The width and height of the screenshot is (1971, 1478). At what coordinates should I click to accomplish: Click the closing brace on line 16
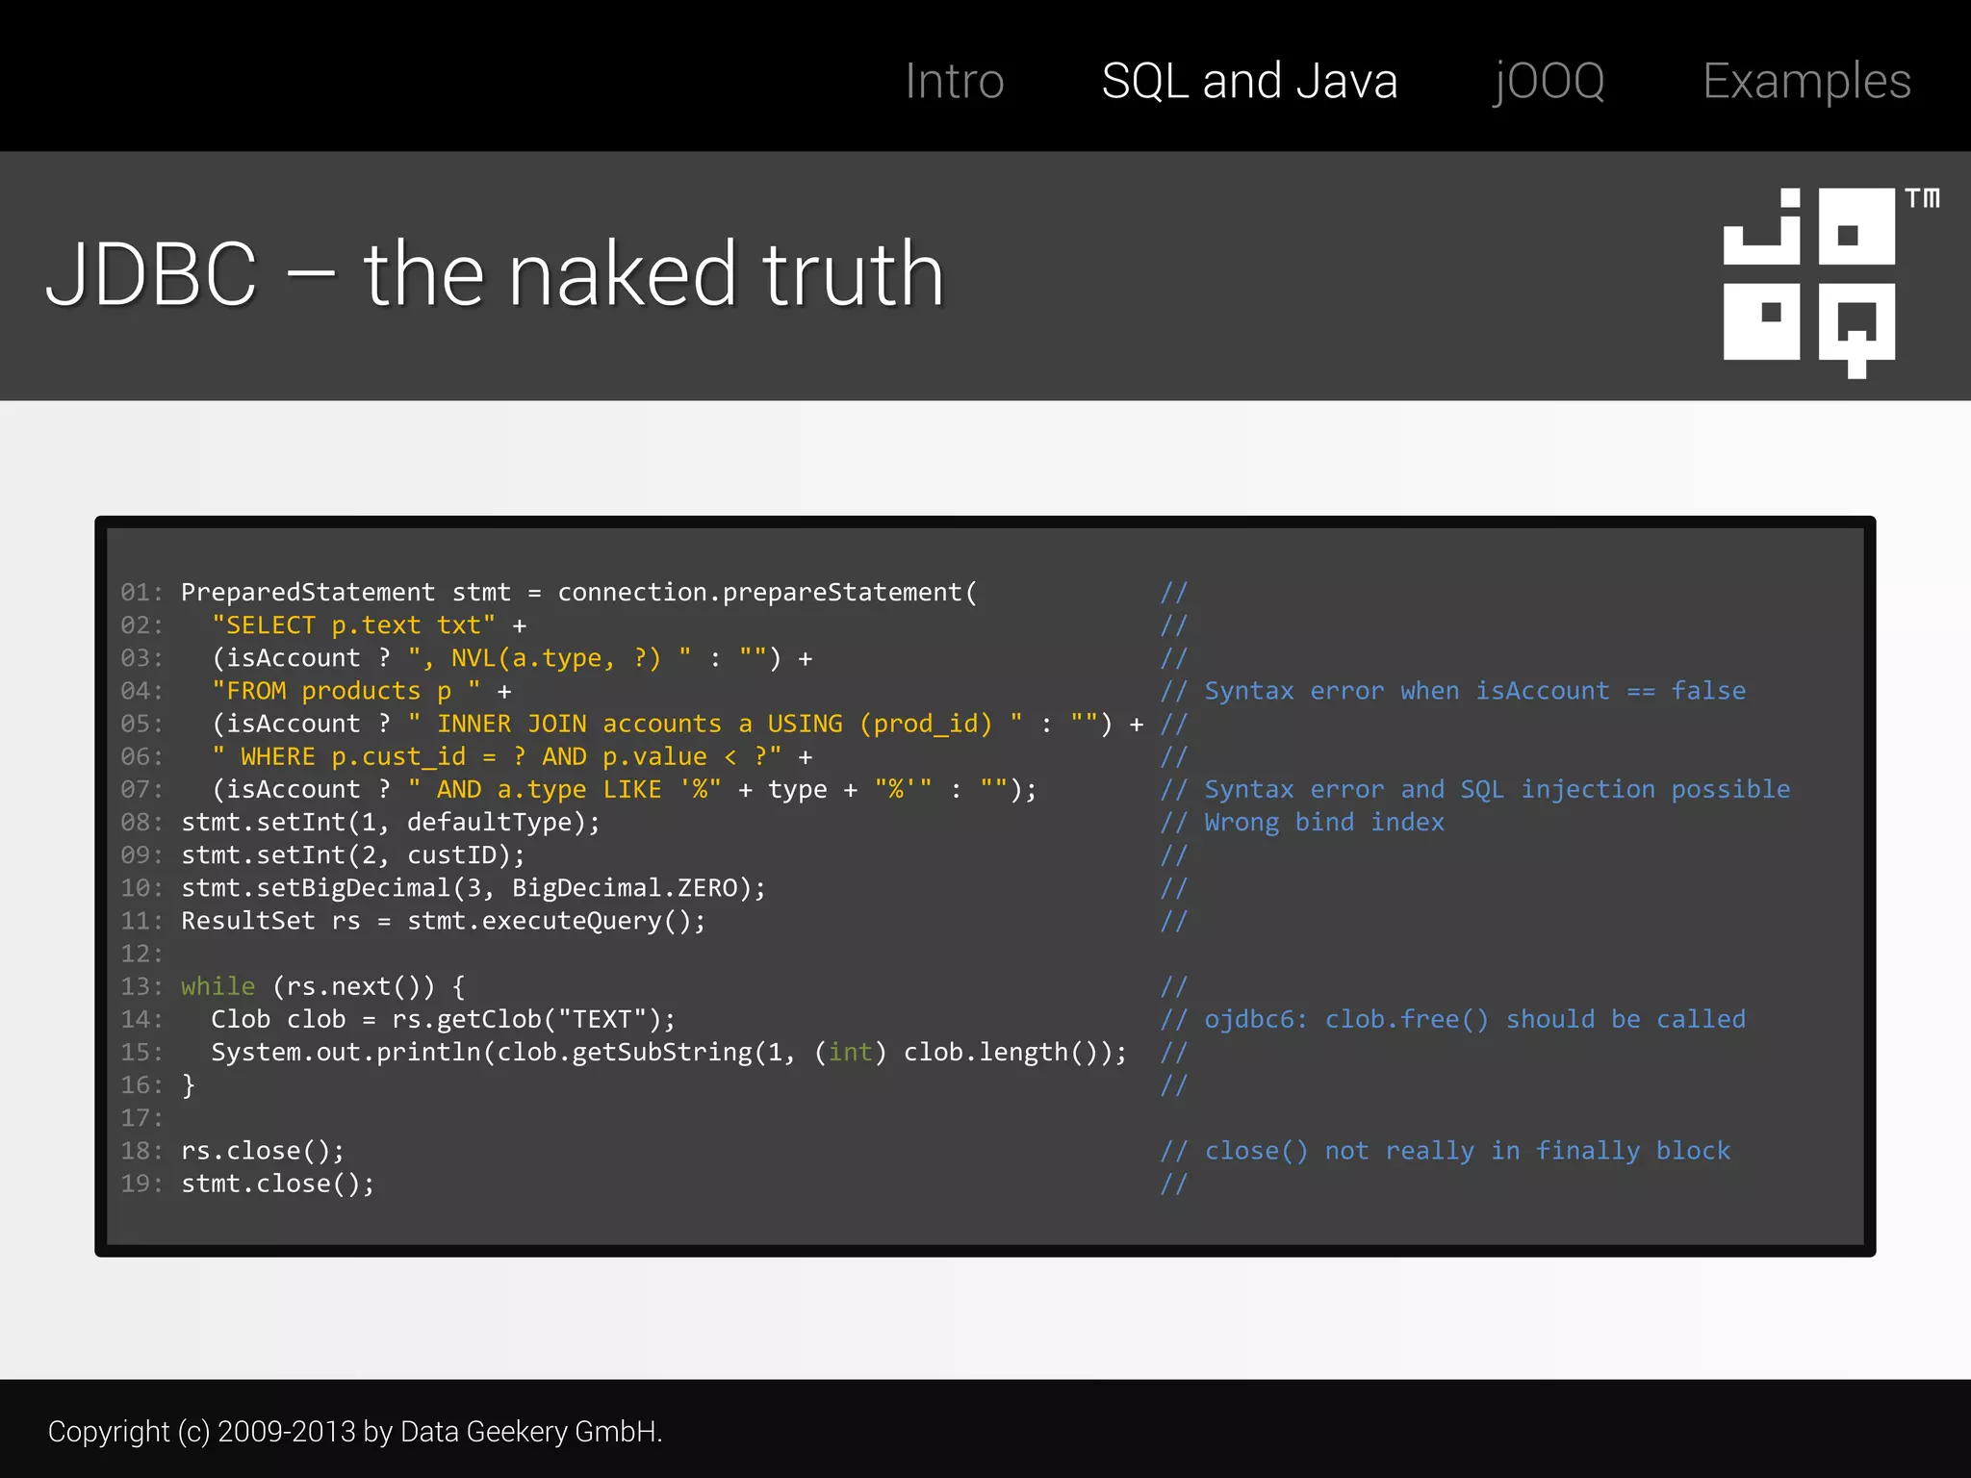click(189, 1085)
